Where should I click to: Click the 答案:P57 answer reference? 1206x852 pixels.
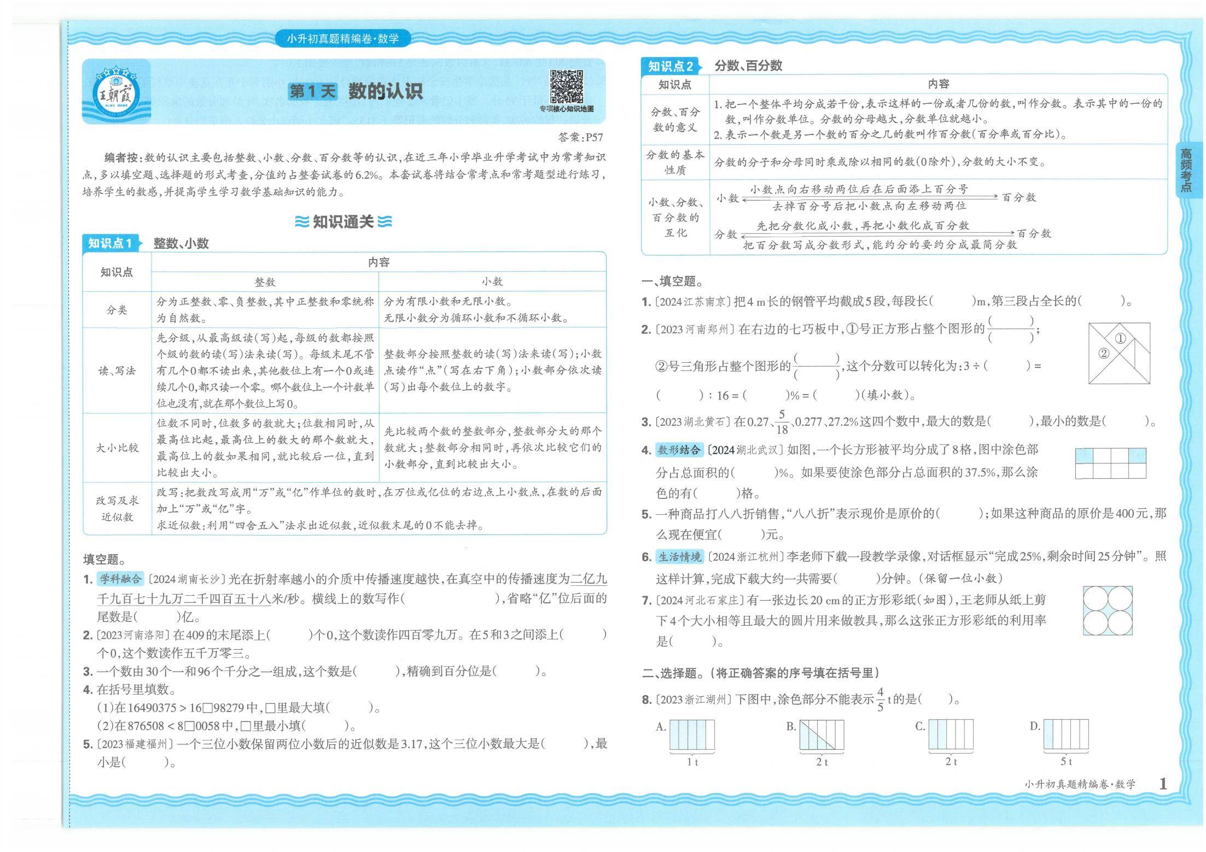click(580, 137)
